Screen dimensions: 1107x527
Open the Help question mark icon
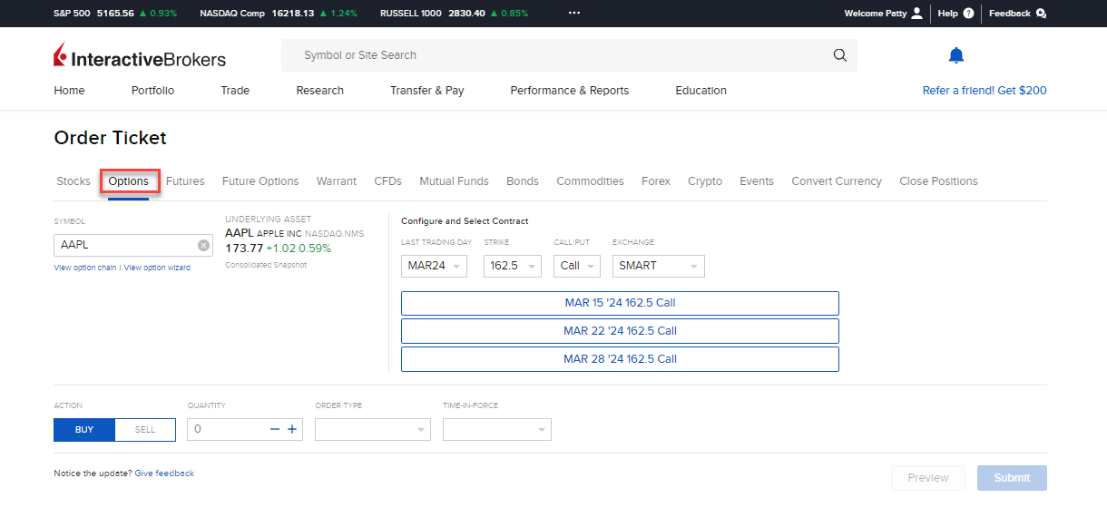click(x=968, y=14)
